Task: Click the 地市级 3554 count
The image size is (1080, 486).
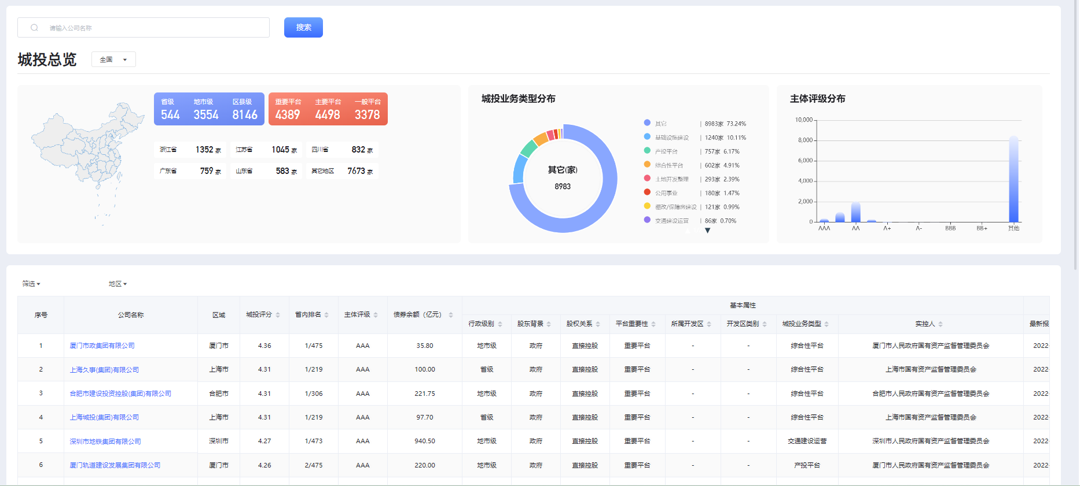Action: coord(206,115)
